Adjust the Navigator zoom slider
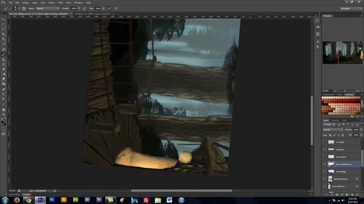The height and width of the screenshot is (204, 364). [x=345, y=91]
